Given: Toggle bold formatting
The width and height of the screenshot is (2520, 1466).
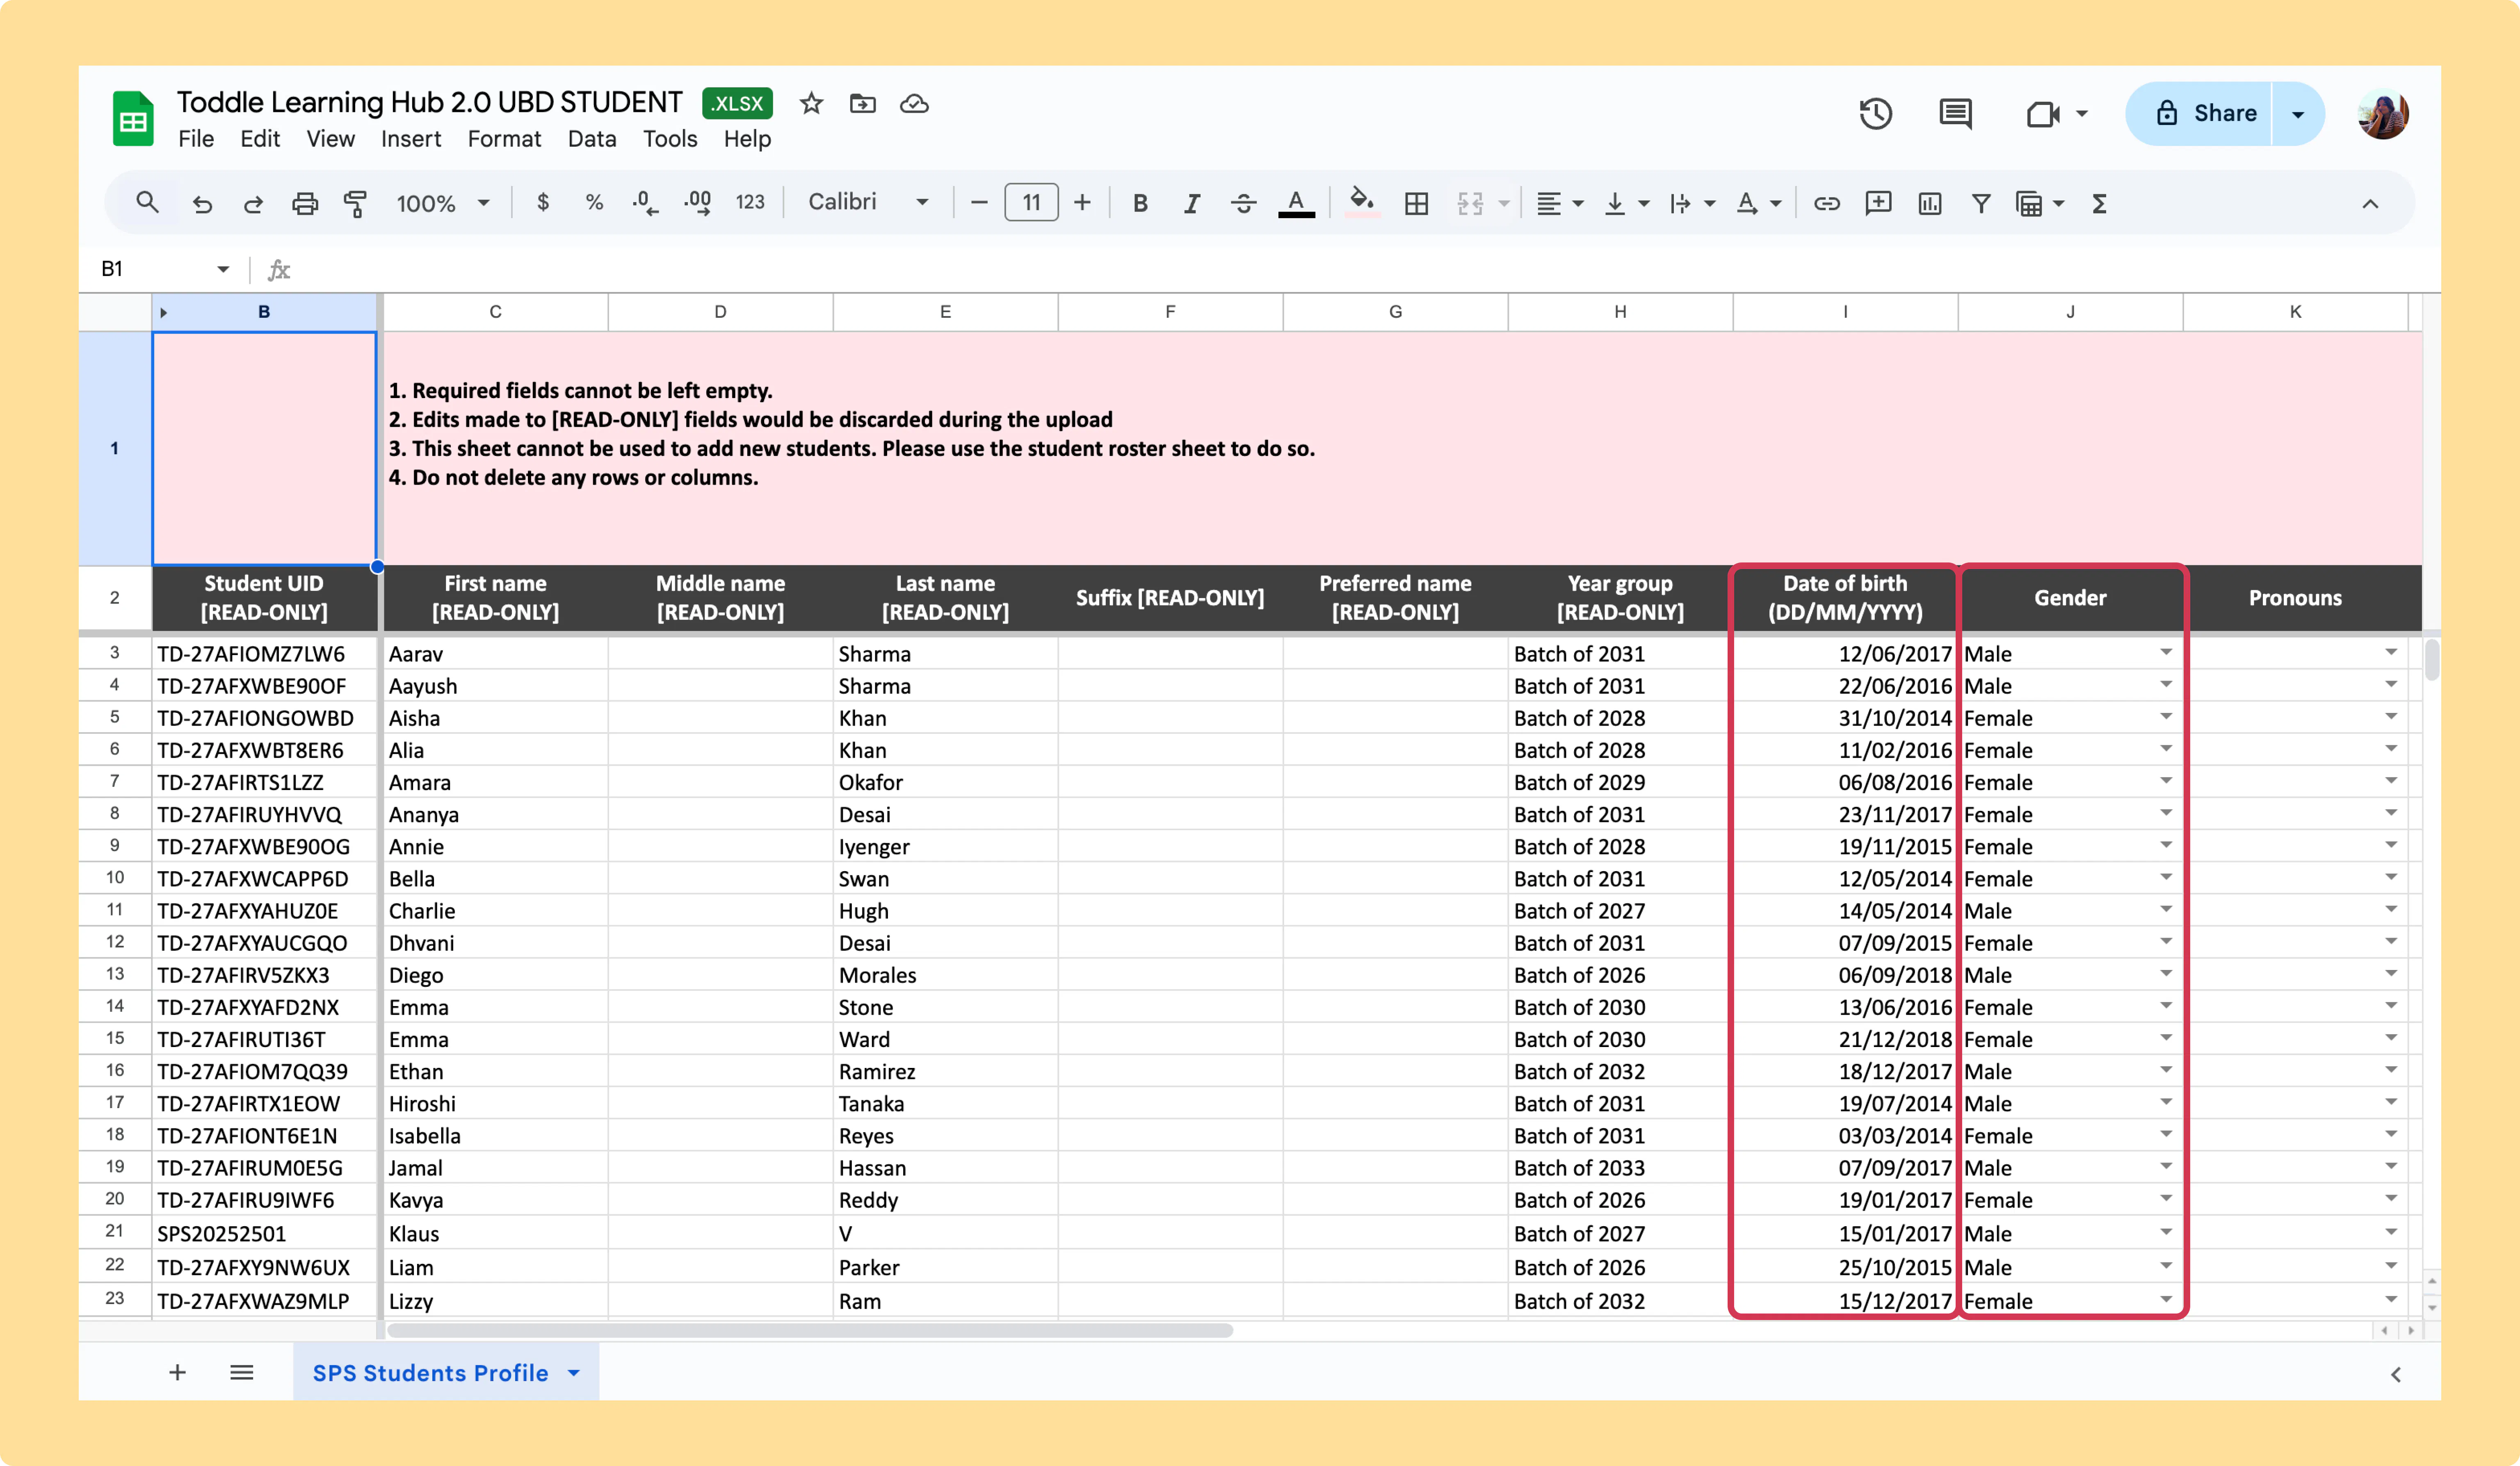Looking at the screenshot, I should 1140,204.
